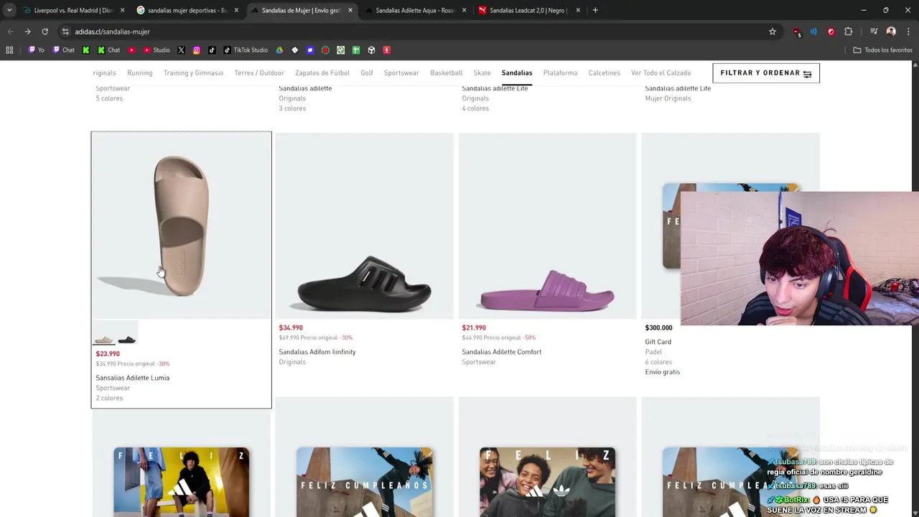Close the 'Sandalias de Mujer' active tab
This screenshot has height=517, width=919.
[350, 10]
